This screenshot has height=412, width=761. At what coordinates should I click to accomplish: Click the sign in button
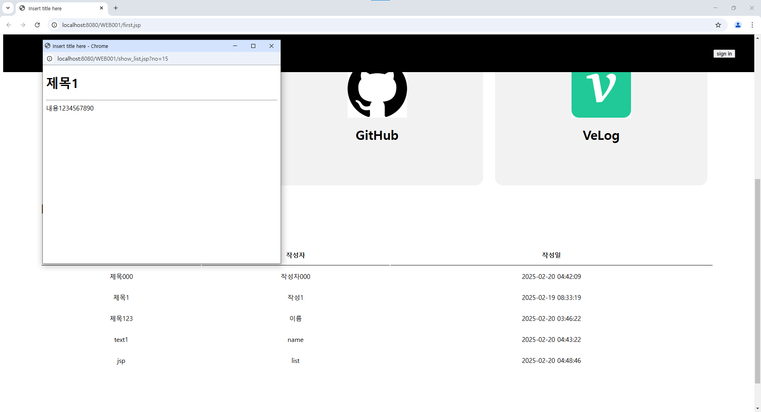pos(724,54)
